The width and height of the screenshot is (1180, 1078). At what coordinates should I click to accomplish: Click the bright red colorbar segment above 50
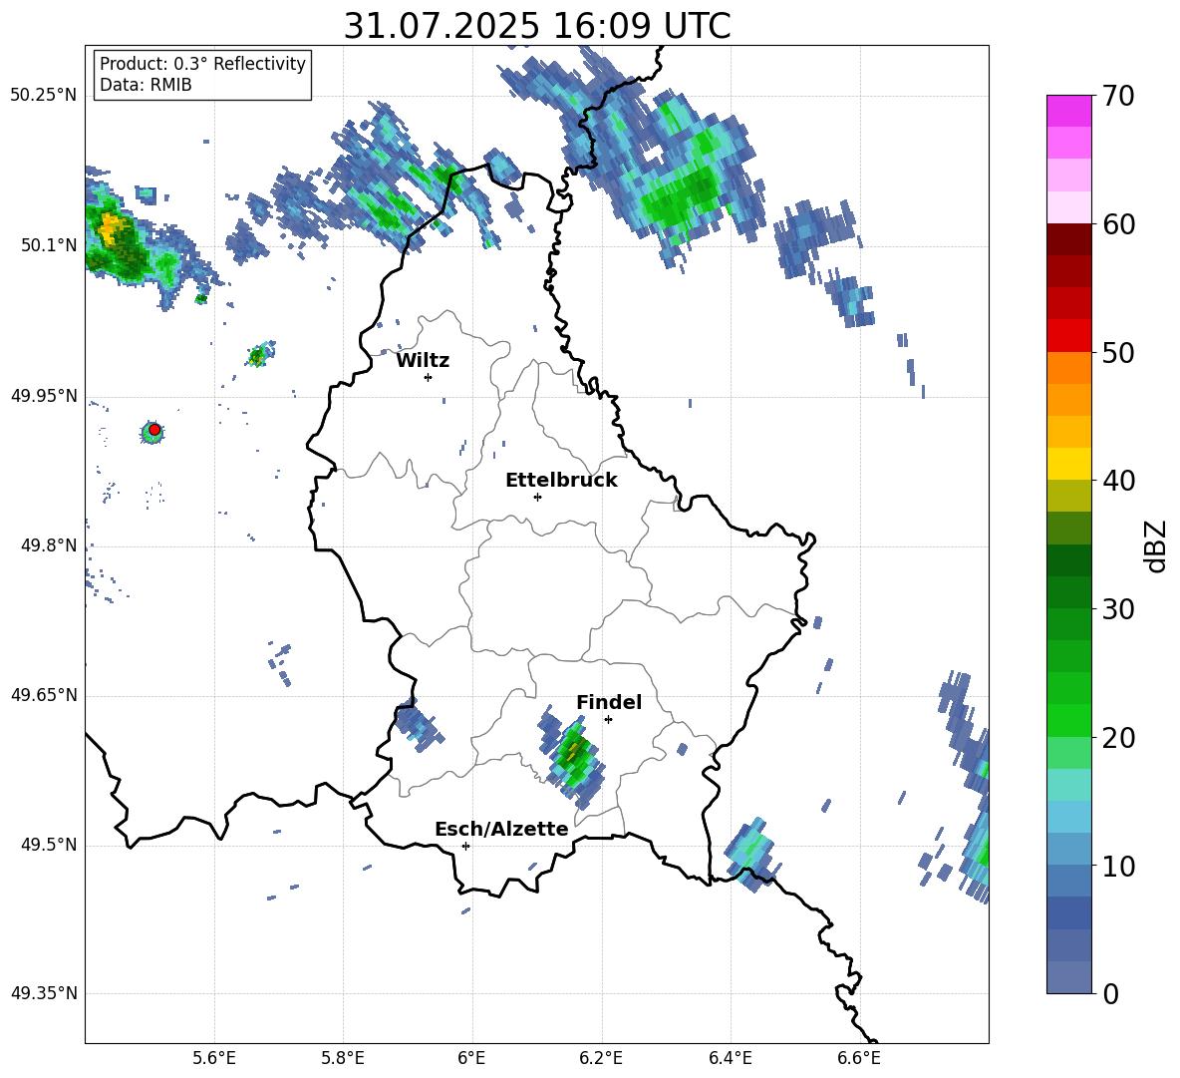click(1068, 336)
